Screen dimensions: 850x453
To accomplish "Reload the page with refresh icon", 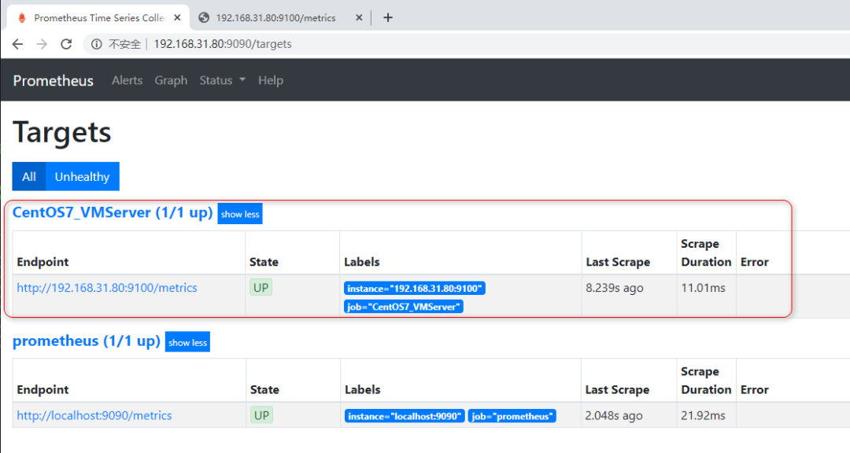I will (66, 44).
